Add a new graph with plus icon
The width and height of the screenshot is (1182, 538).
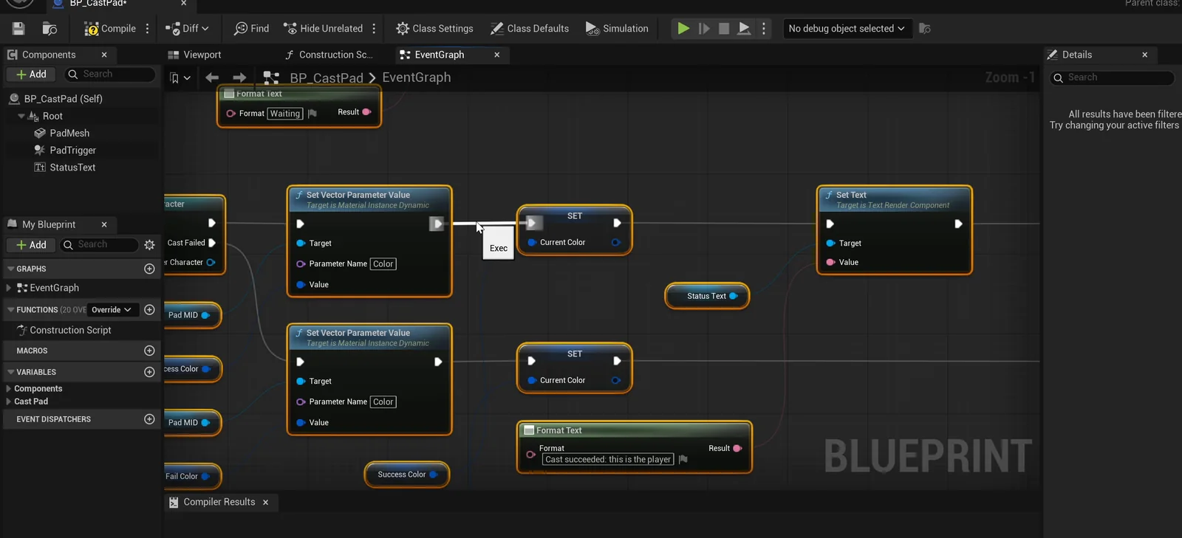(149, 269)
